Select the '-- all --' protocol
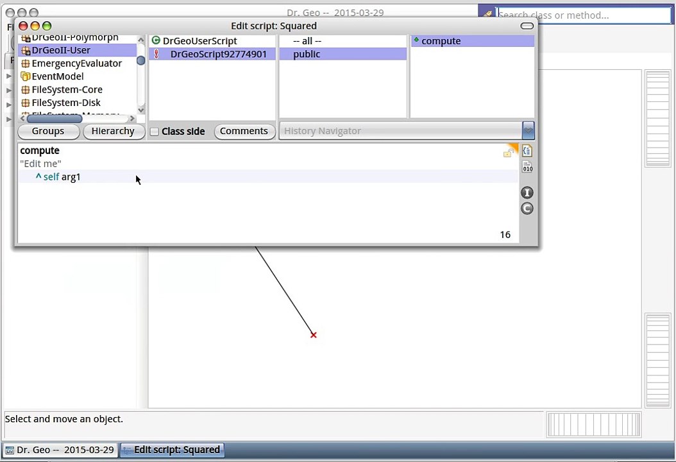 pyautogui.click(x=343, y=41)
